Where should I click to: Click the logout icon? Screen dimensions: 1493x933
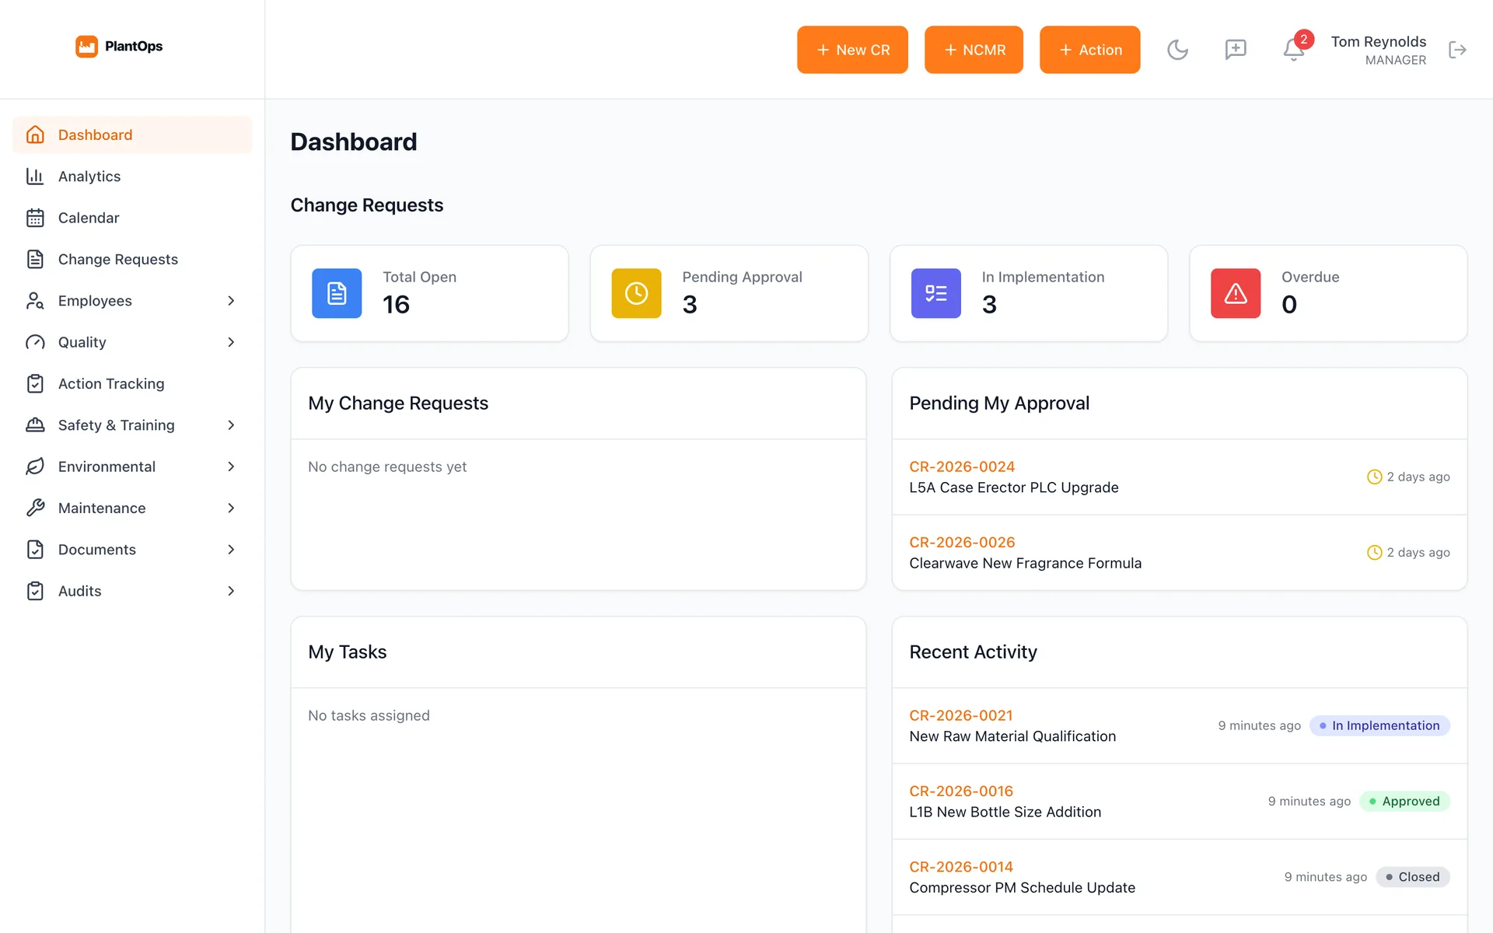[1457, 50]
